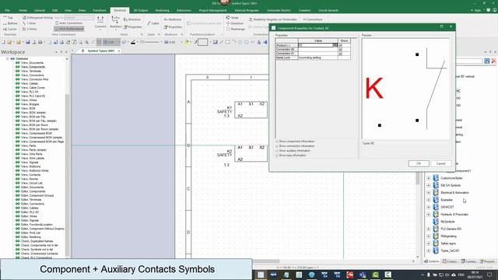The height and width of the screenshot is (280, 498).
Task: Click the zoom magnifier icon in the toolbar
Action: coord(80,42)
